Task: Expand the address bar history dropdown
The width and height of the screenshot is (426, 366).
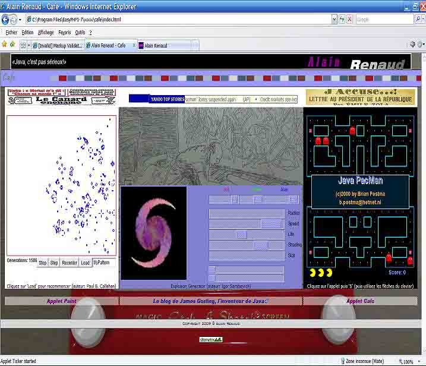Action: tap(335, 20)
